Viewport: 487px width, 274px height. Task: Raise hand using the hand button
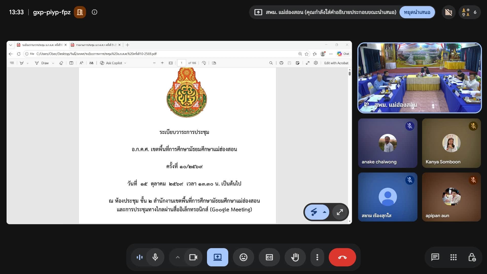[x=295, y=257]
